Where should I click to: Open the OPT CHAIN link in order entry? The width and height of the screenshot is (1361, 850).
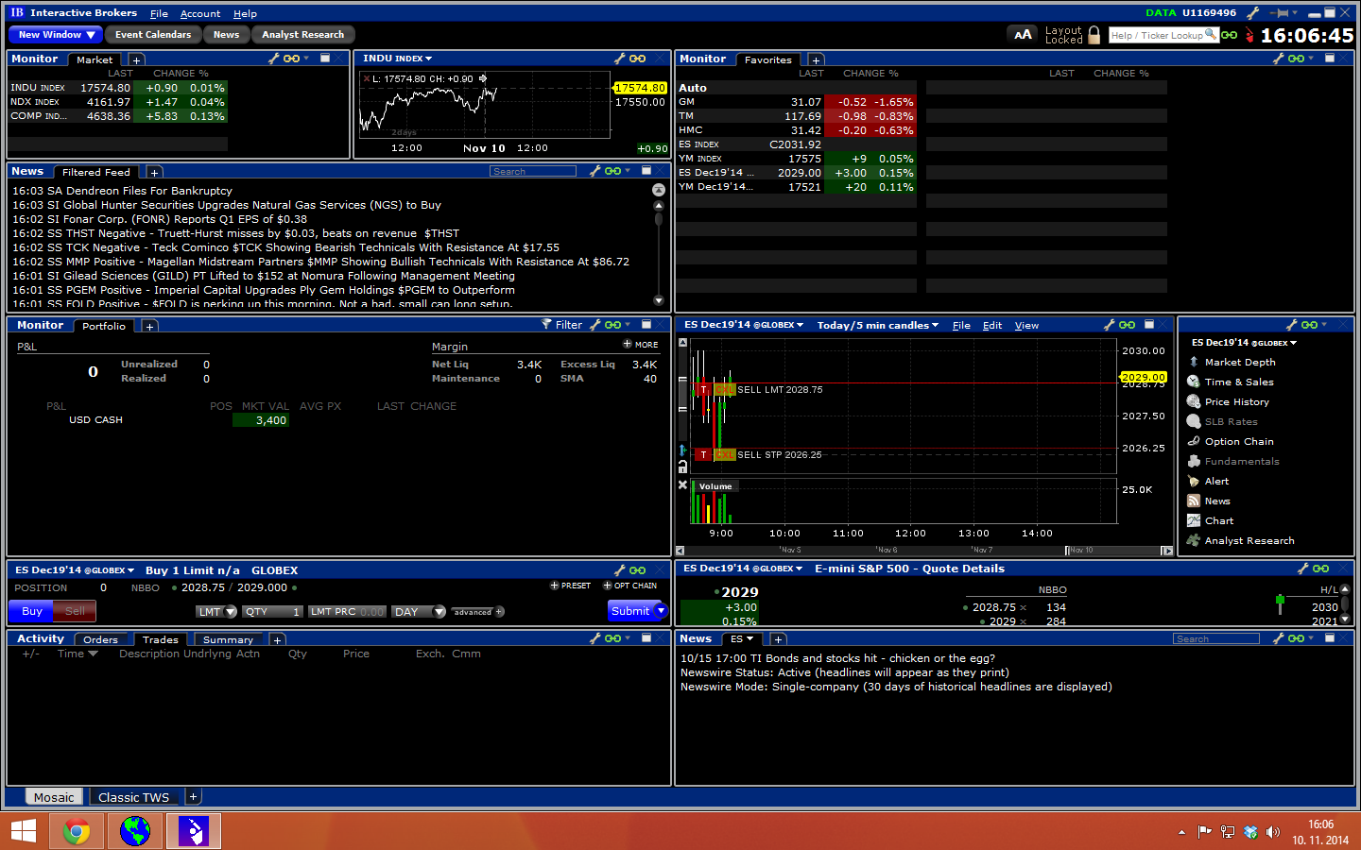630,586
